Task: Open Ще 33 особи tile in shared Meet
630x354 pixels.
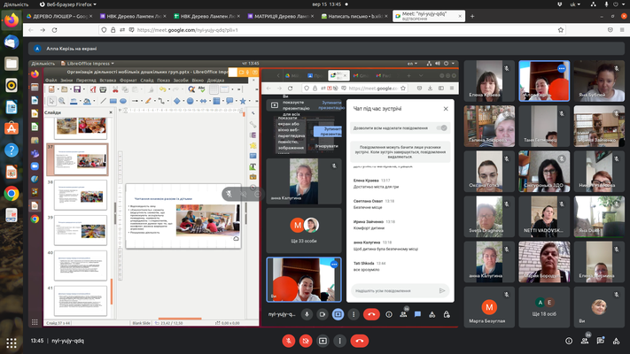Action: [304, 230]
